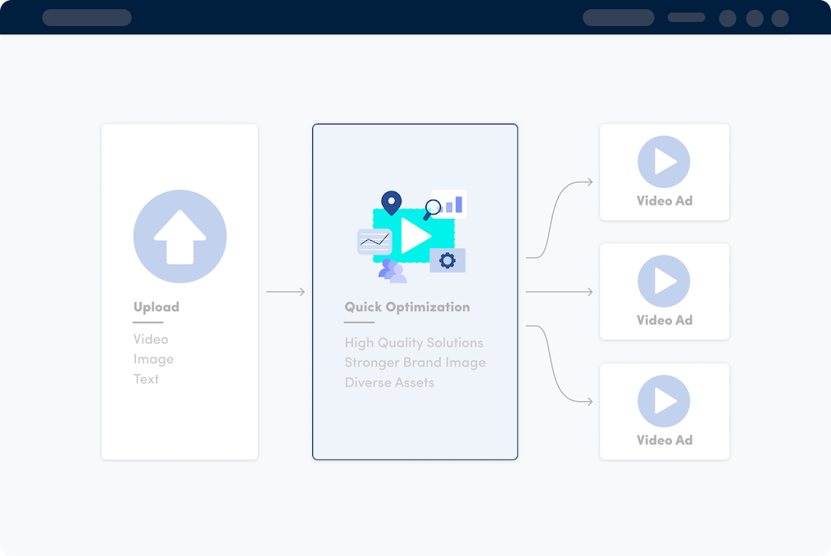Select High Quality Solutions

(x=414, y=342)
